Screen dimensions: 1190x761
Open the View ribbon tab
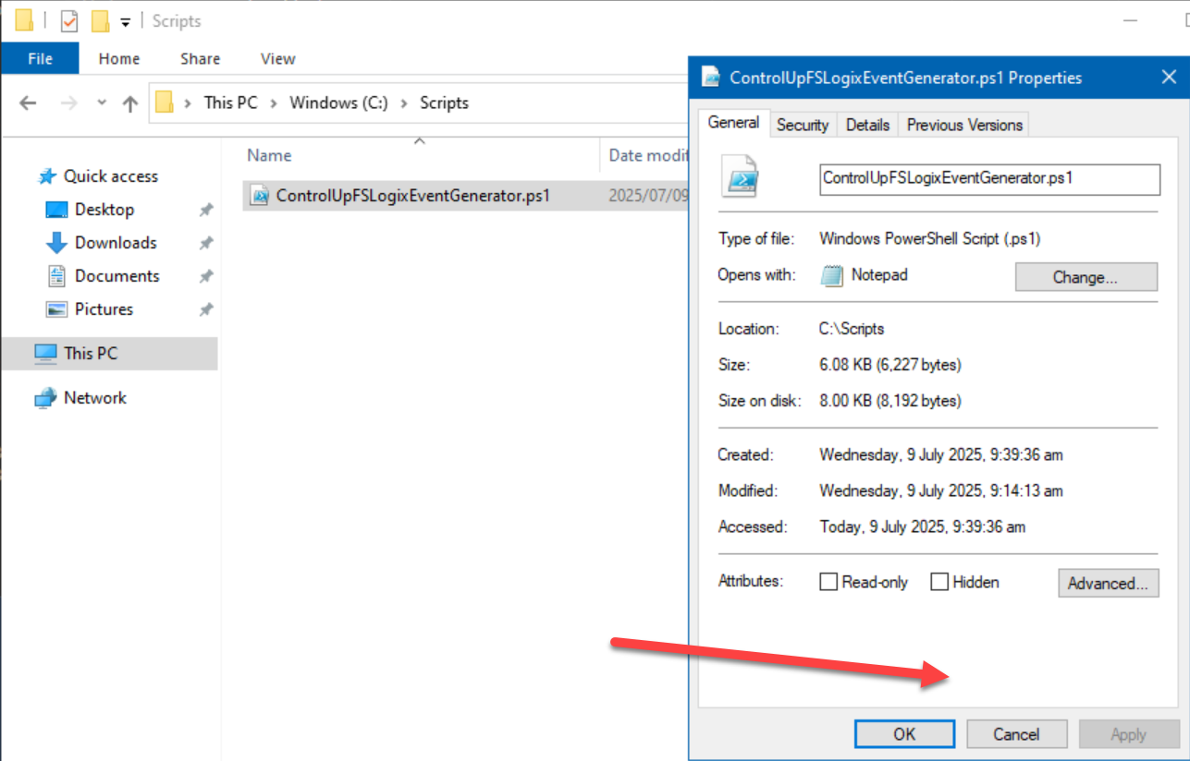(277, 58)
